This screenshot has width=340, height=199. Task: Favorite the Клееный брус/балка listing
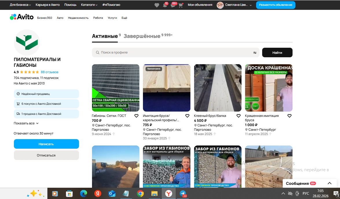[238, 116]
